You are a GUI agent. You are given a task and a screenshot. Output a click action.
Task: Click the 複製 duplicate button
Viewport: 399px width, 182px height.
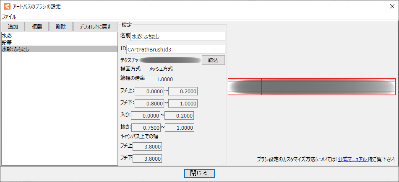click(x=37, y=26)
